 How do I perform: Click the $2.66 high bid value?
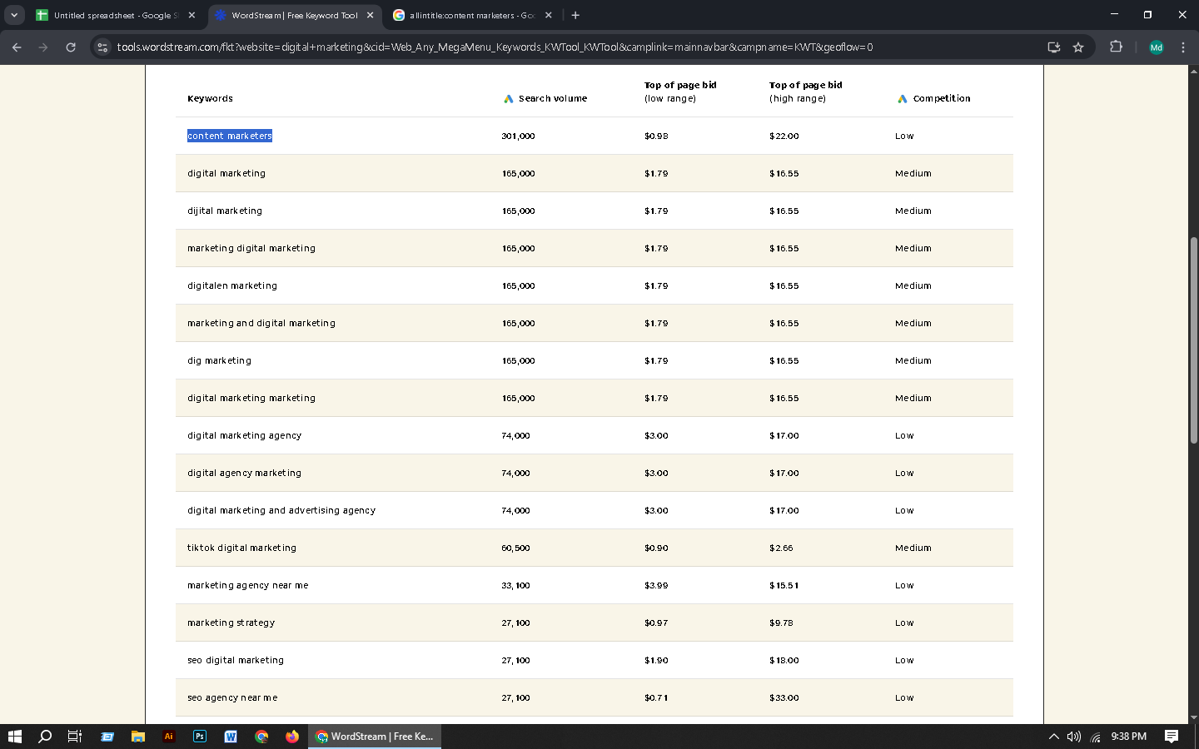[781, 548]
